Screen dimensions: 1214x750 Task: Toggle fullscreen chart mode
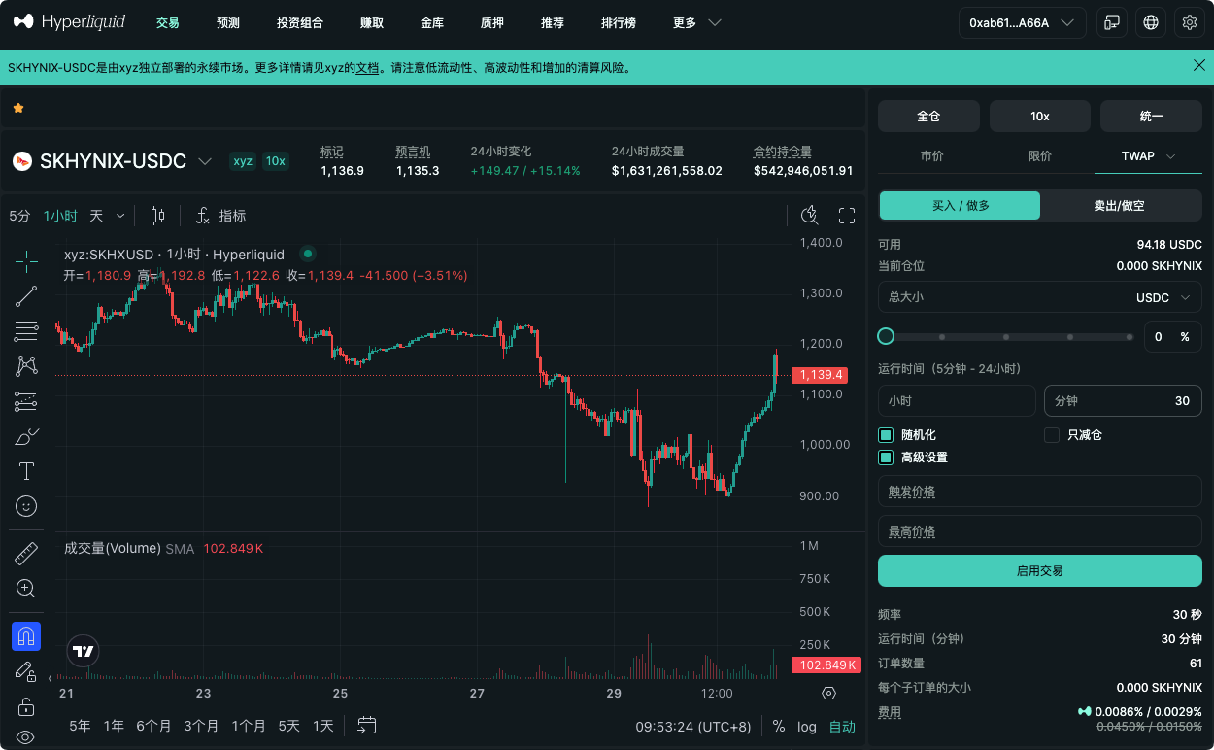(846, 216)
